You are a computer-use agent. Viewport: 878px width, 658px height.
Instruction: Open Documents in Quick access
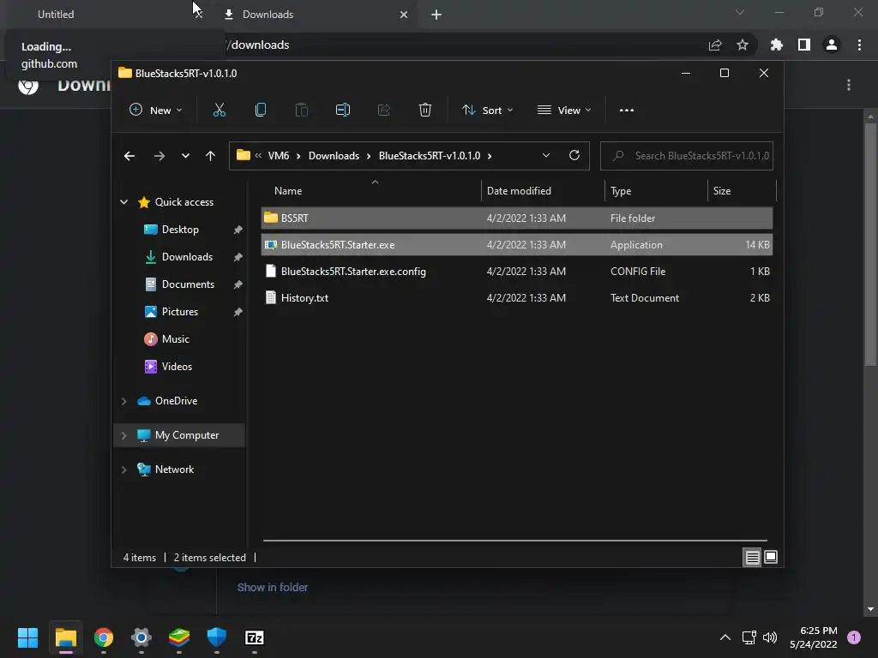[188, 284]
